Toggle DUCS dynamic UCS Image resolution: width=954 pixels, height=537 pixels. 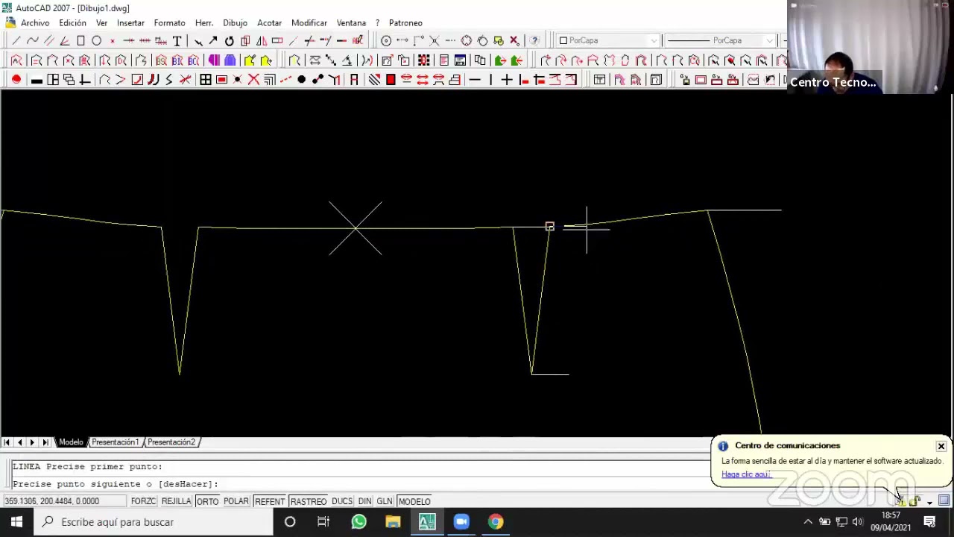coord(342,501)
